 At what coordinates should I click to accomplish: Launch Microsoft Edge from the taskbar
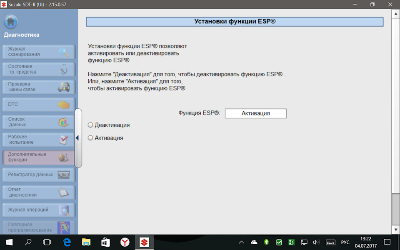coord(67,242)
